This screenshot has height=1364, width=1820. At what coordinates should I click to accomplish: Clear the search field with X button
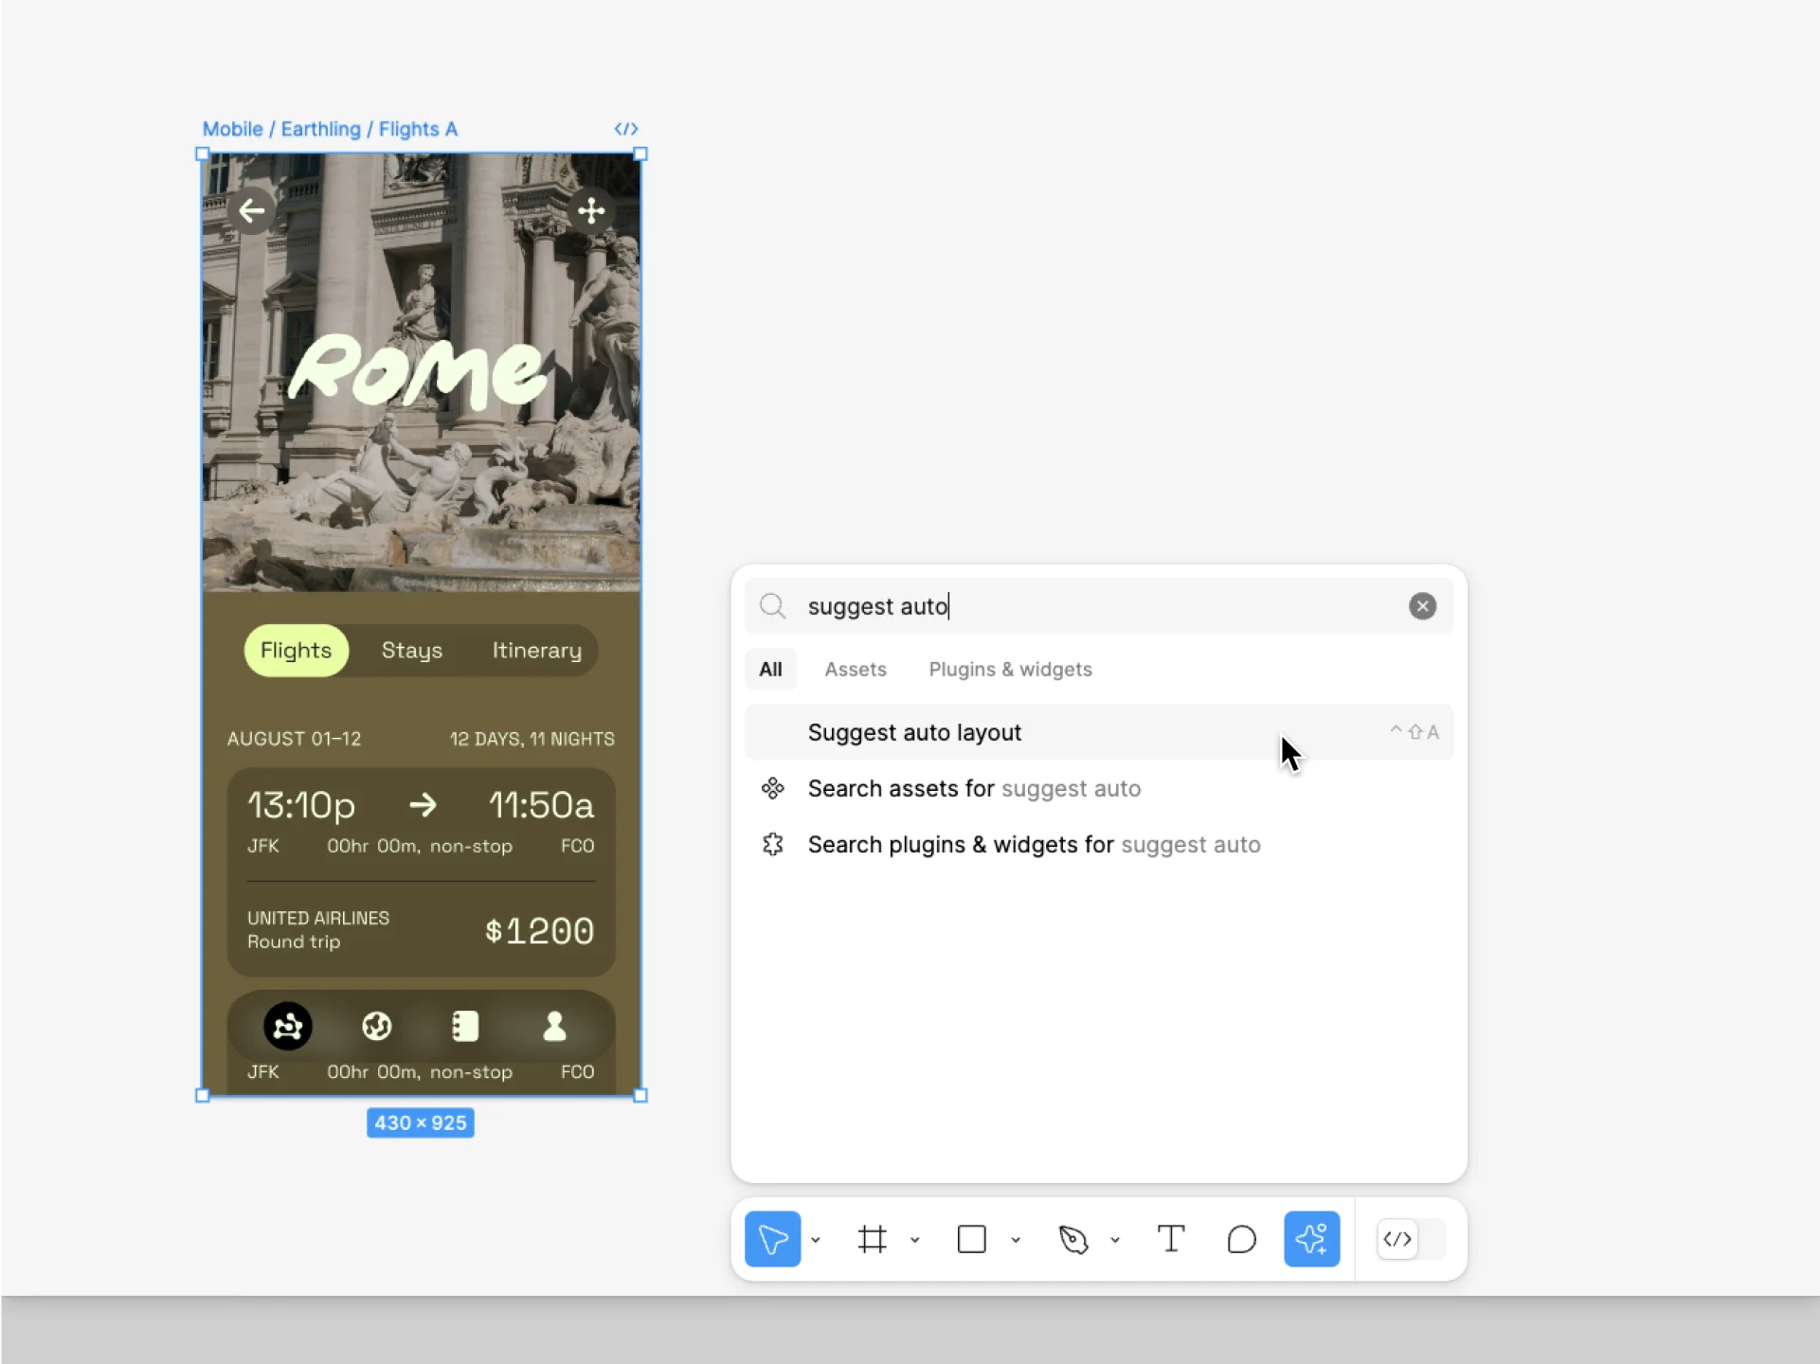coord(1422,606)
